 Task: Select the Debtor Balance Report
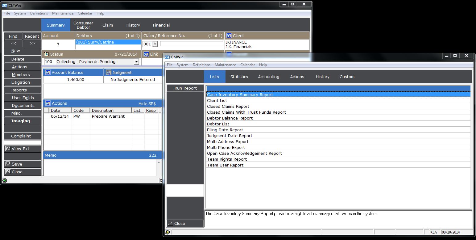pos(230,118)
